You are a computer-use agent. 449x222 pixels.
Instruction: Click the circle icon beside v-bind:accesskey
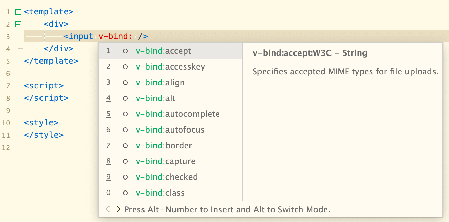pos(125,67)
